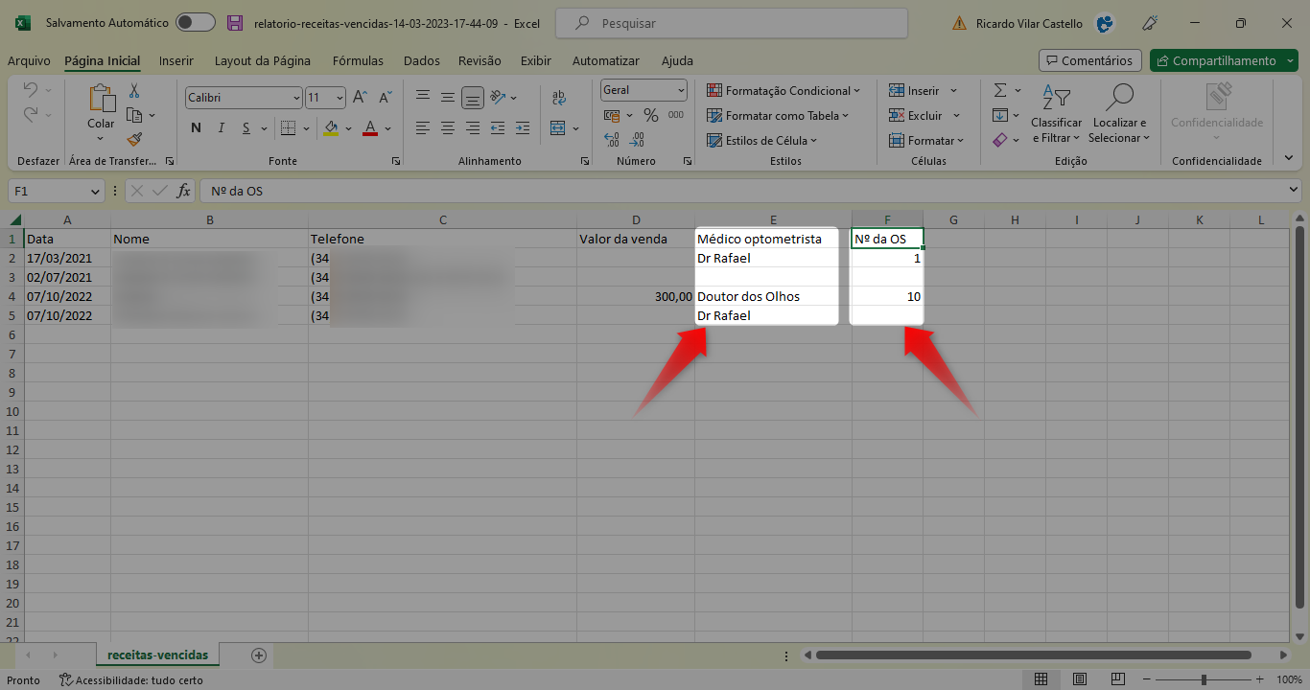The height and width of the screenshot is (690, 1310).
Task: Open the Arquivo menu tab
Action: click(x=29, y=60)
